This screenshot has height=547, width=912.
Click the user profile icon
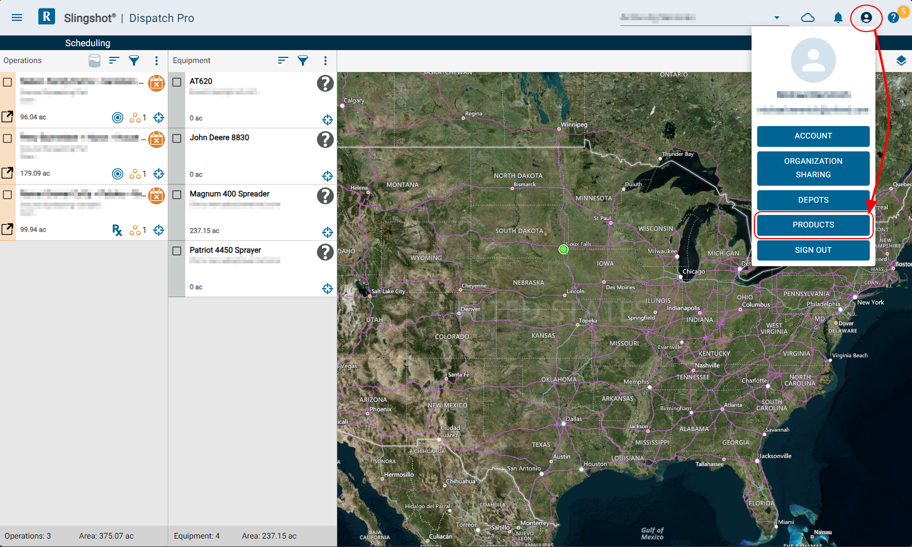[x=866, y=17]
